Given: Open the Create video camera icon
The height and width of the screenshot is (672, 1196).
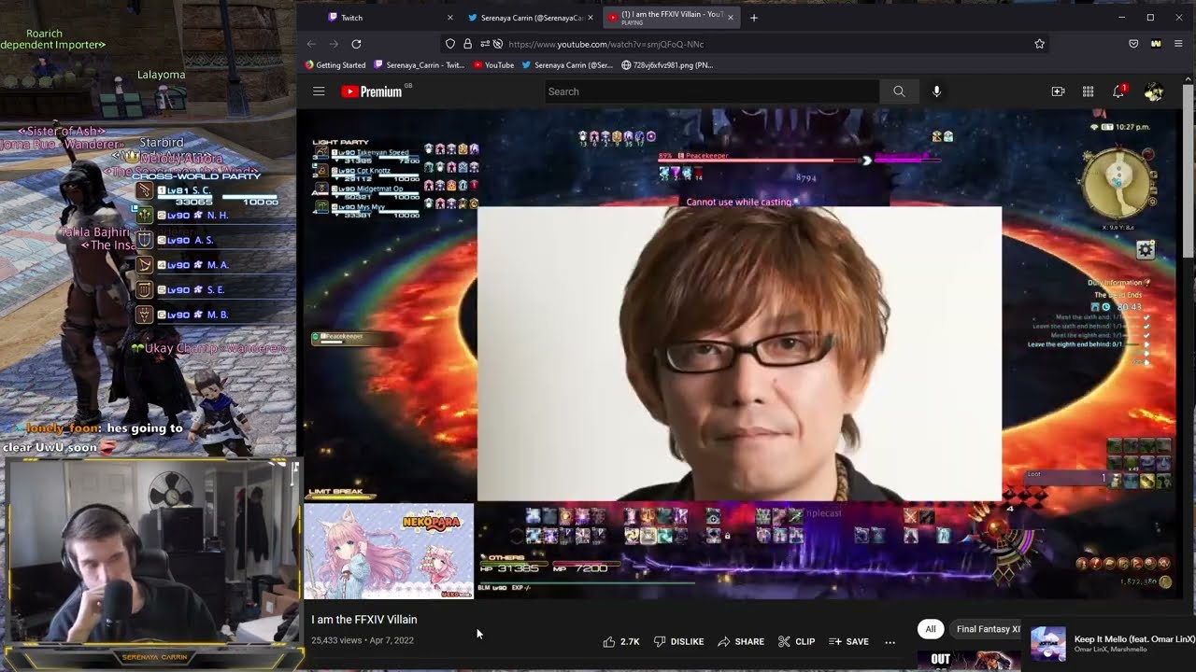Looking at the screenshot, I should [1058, 91].
